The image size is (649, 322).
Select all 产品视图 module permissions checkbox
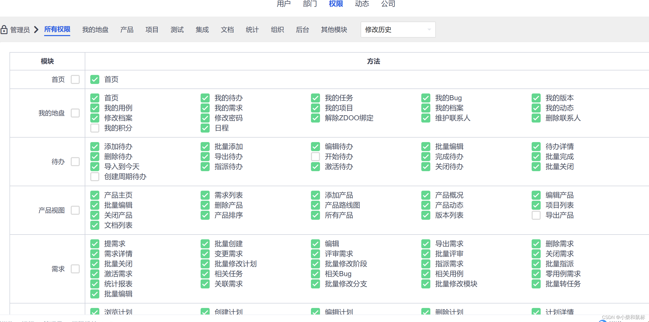click(75, 210)
